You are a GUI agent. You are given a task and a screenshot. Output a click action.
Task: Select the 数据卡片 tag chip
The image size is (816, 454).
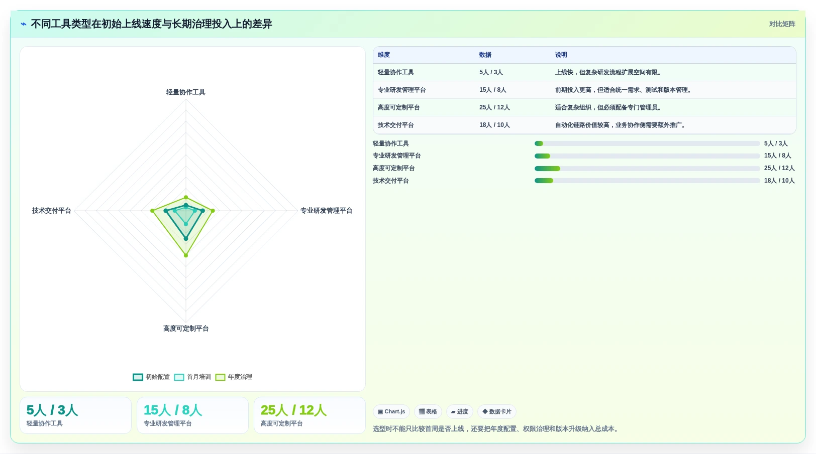coord(497,411)
